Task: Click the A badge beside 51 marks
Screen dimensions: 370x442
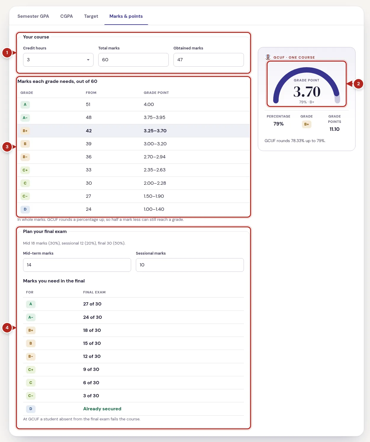Action: point(25,105)
